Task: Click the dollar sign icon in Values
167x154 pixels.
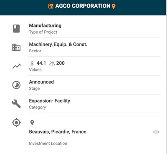Action: click(x=32, y=63)
